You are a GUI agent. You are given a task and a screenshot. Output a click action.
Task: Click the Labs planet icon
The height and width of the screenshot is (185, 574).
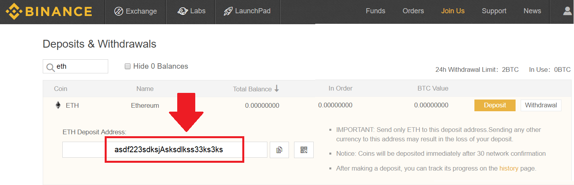click(182, 11)
